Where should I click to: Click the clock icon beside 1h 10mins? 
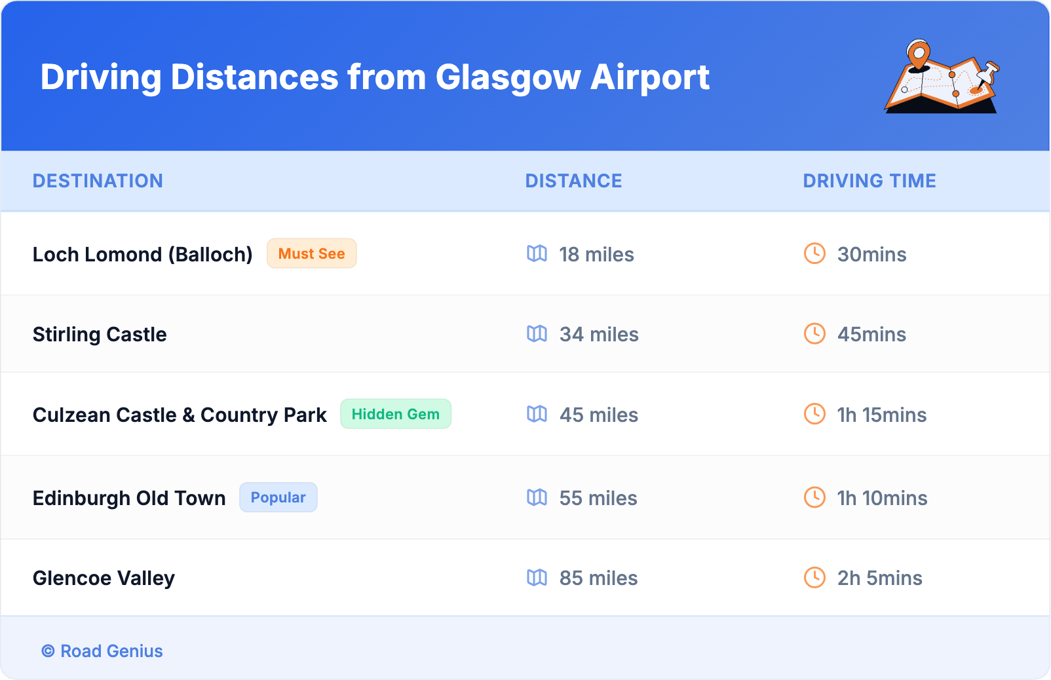coord(814,498)
